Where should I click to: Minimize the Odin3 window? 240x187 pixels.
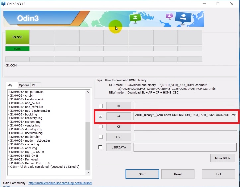(x=204, y=4)
